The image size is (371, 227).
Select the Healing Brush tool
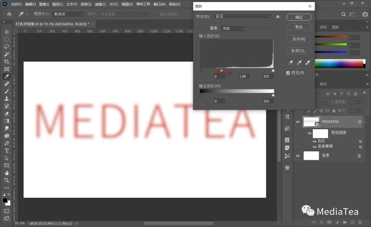[x=7, y=84]
